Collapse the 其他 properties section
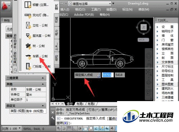The height and width of the screenshot is (132, 179). pos(43,84)
